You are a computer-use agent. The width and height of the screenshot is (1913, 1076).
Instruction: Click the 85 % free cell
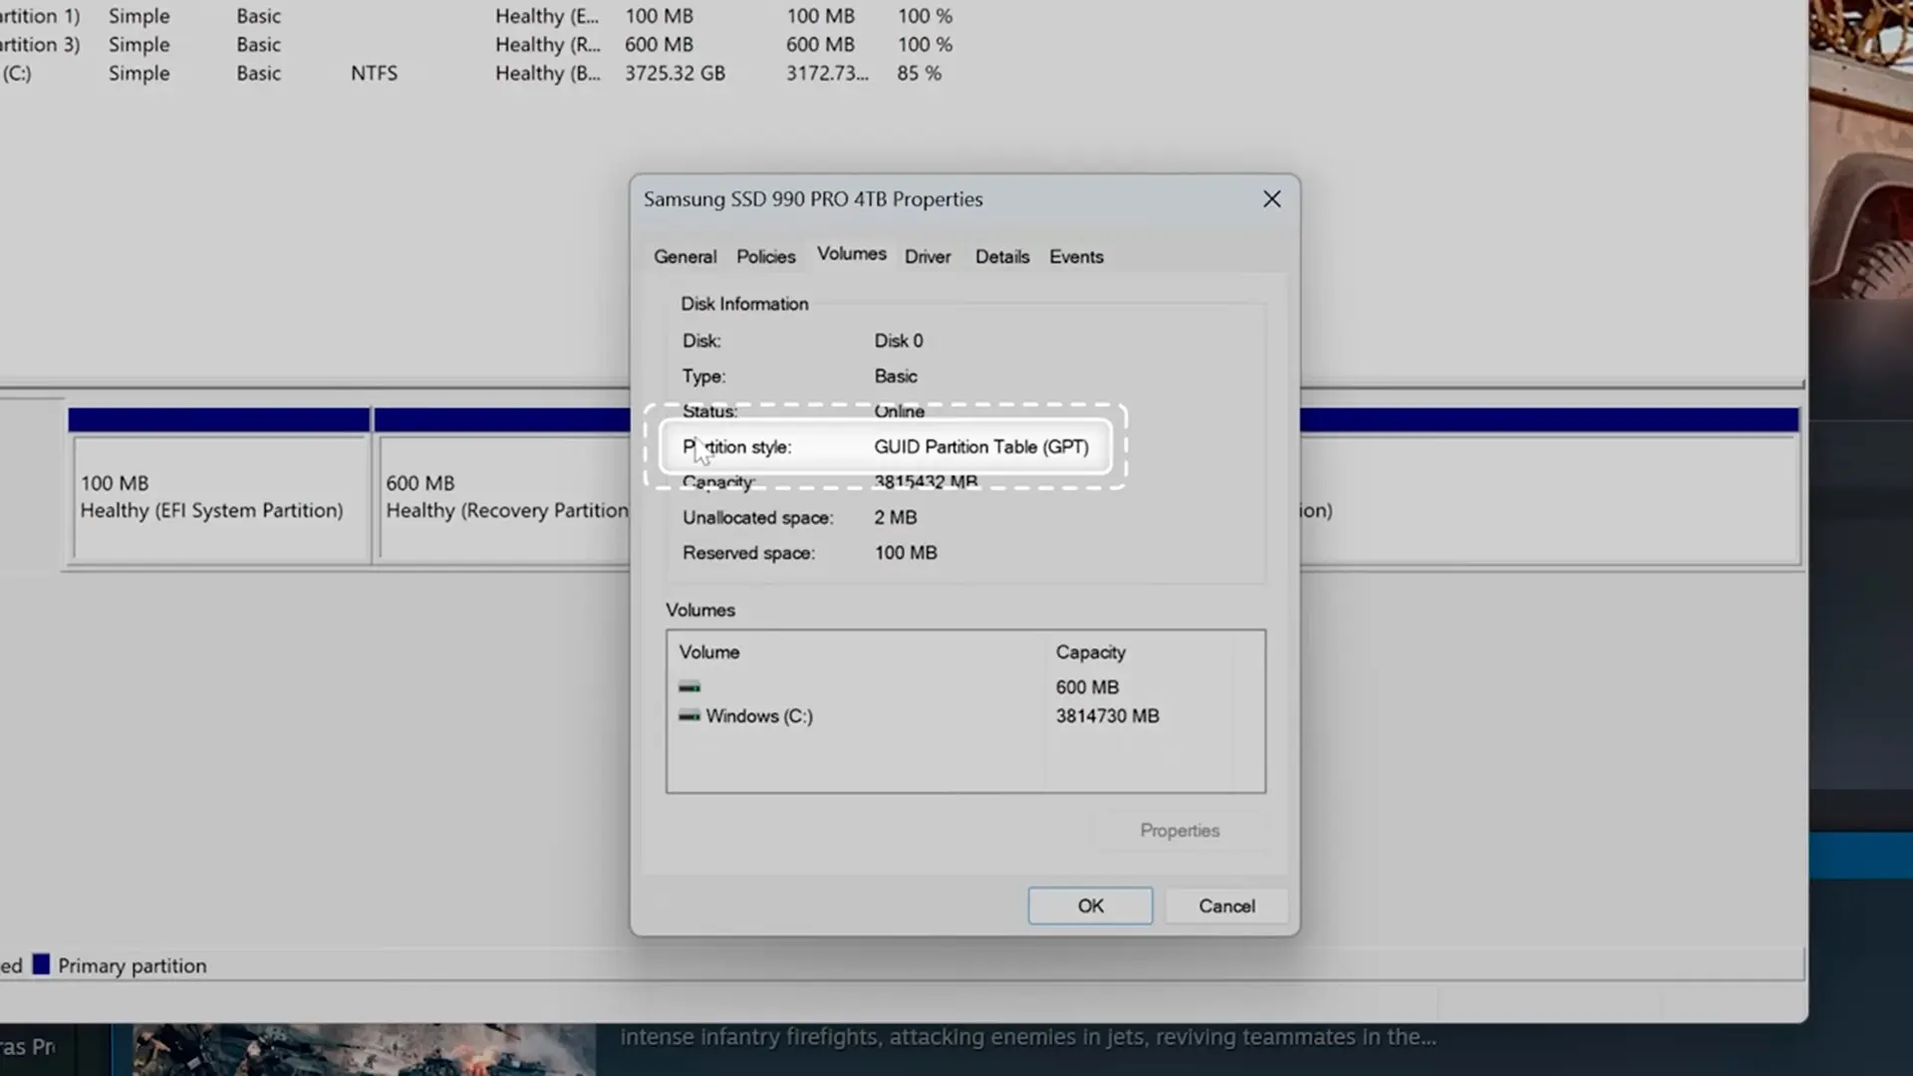[919, 74]
